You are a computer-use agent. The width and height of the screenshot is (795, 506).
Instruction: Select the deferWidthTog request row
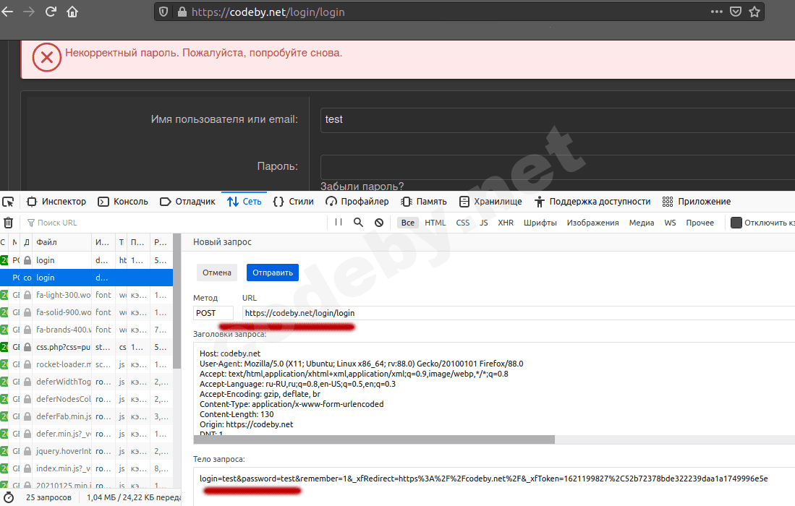tap(86, 382)
